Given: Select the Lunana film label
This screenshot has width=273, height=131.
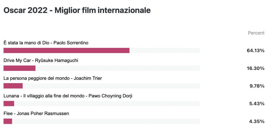Looking at the screenshot, I should pyautogui.click(x=68, y=96).
